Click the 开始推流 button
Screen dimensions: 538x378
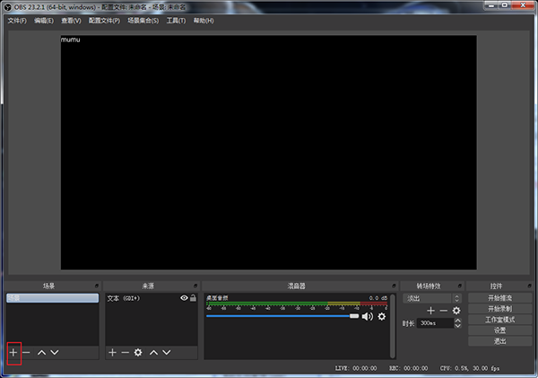[499, 297]
